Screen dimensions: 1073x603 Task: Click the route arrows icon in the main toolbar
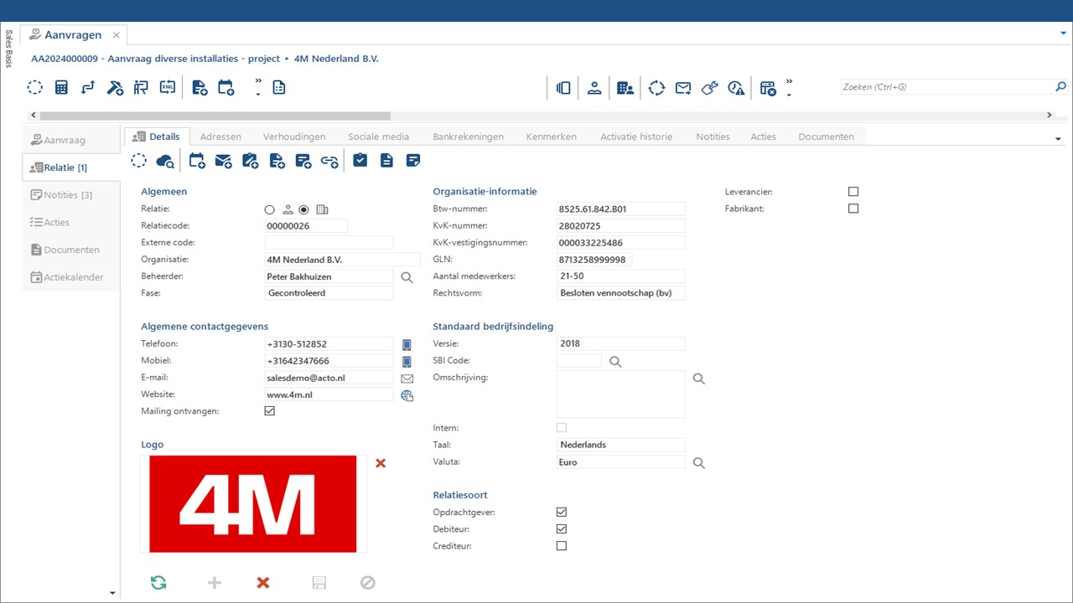tap(88, 87)
